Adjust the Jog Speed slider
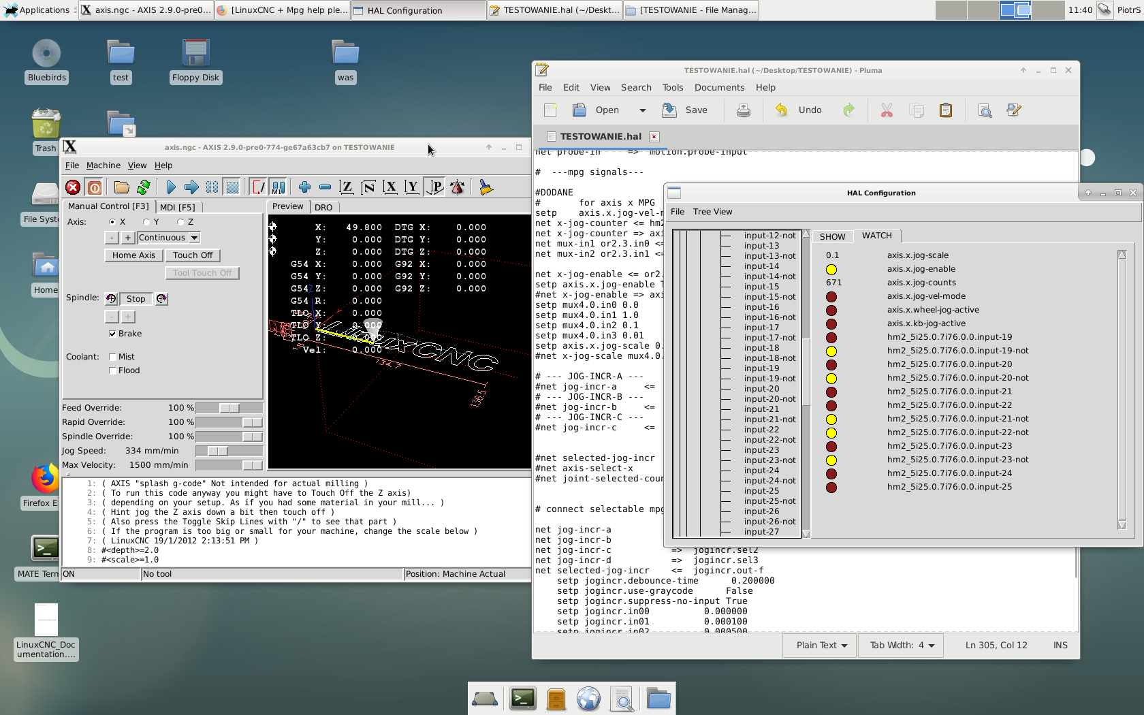1144x715 pixels. point(229,451)
